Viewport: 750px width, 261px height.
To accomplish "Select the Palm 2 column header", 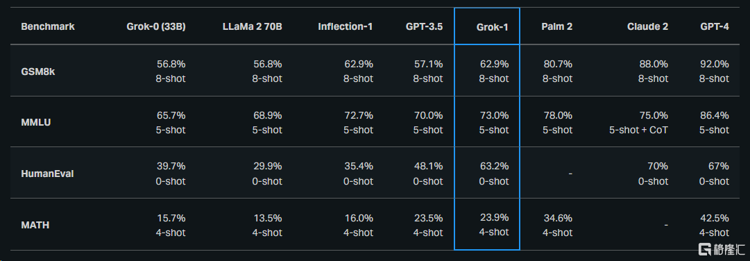I will [557, 27].
